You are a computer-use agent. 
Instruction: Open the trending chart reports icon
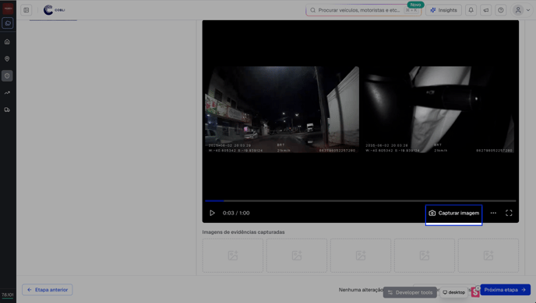click(x=7, y=92)
